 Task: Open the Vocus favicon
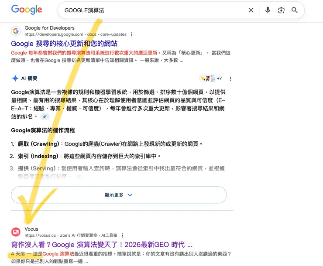pyautogui.click(x=16, y=232)
